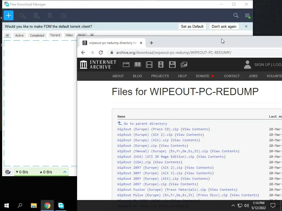This screenshot has width=282, height=211.
Task: Switch to Chrome in the taskbar
Action: pyautogui.click(x=47, y=206)
